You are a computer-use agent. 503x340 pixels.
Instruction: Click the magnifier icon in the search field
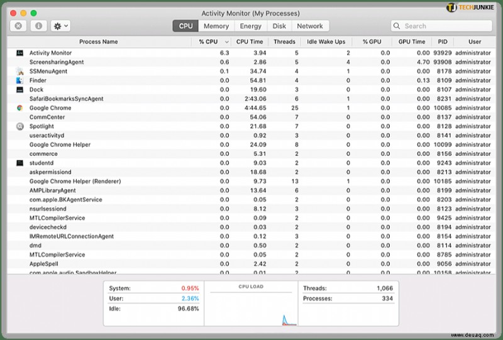[397, 26]
